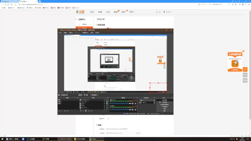This screenshot has width=251, height=141.
Task: Adjust the second mixer track volume slider
Action: tap(120, 110)
